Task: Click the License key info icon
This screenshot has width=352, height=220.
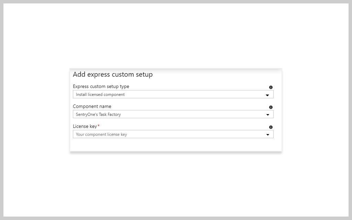Action: click(x=271, y=127)
